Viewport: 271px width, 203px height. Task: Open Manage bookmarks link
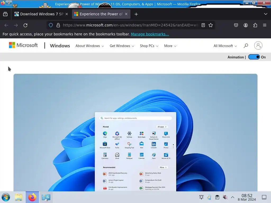[x=150, y=34]
